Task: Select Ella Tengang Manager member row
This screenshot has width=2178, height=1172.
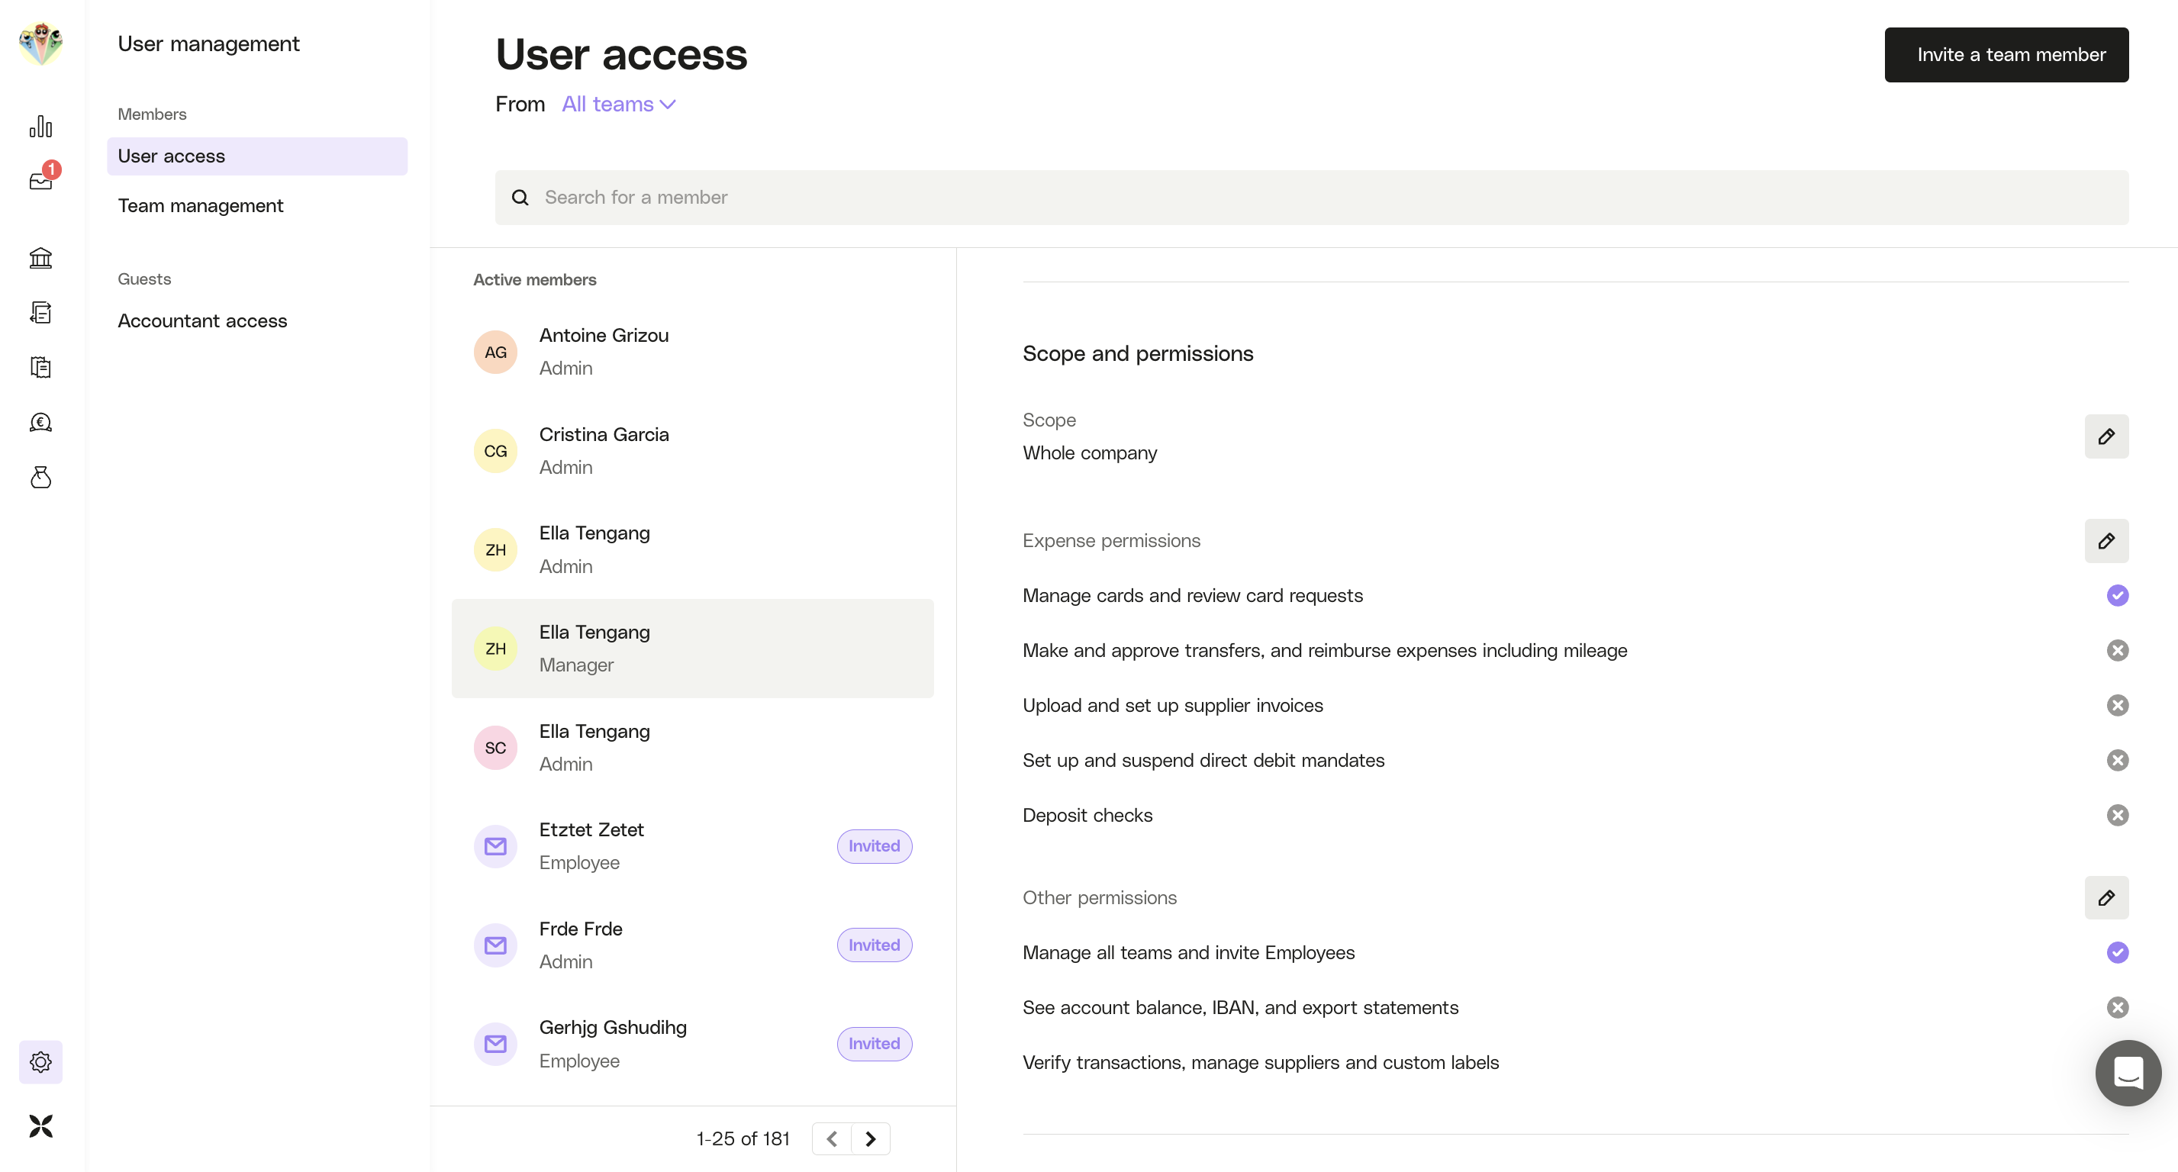Action: point(692,649)
